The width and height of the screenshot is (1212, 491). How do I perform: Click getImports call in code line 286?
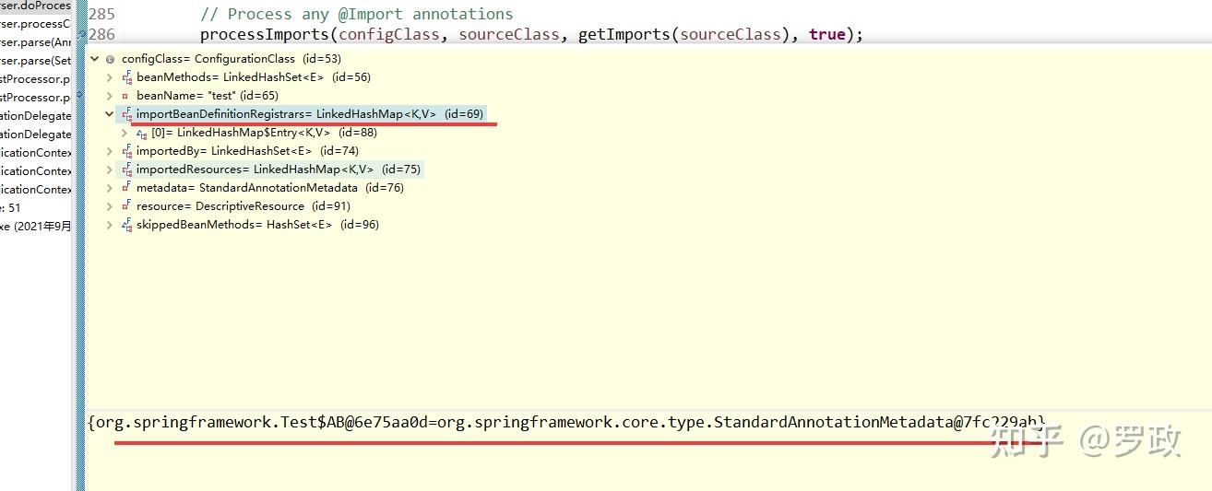[624, 34]
